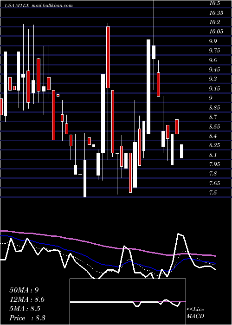Click the 'Price : 8.3' reading
Screen dimensions: 232x325
[27, 318]
